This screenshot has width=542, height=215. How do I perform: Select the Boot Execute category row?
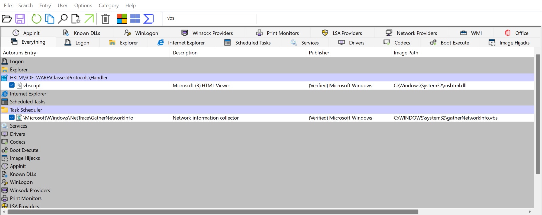(267, 150)
